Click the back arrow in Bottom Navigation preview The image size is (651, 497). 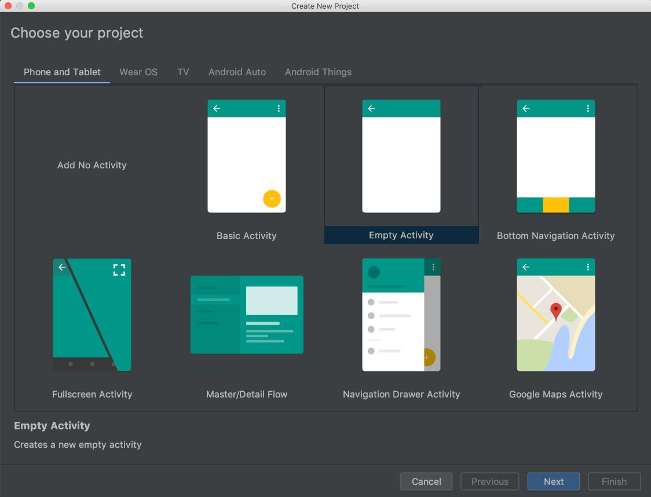coord(526,108)
